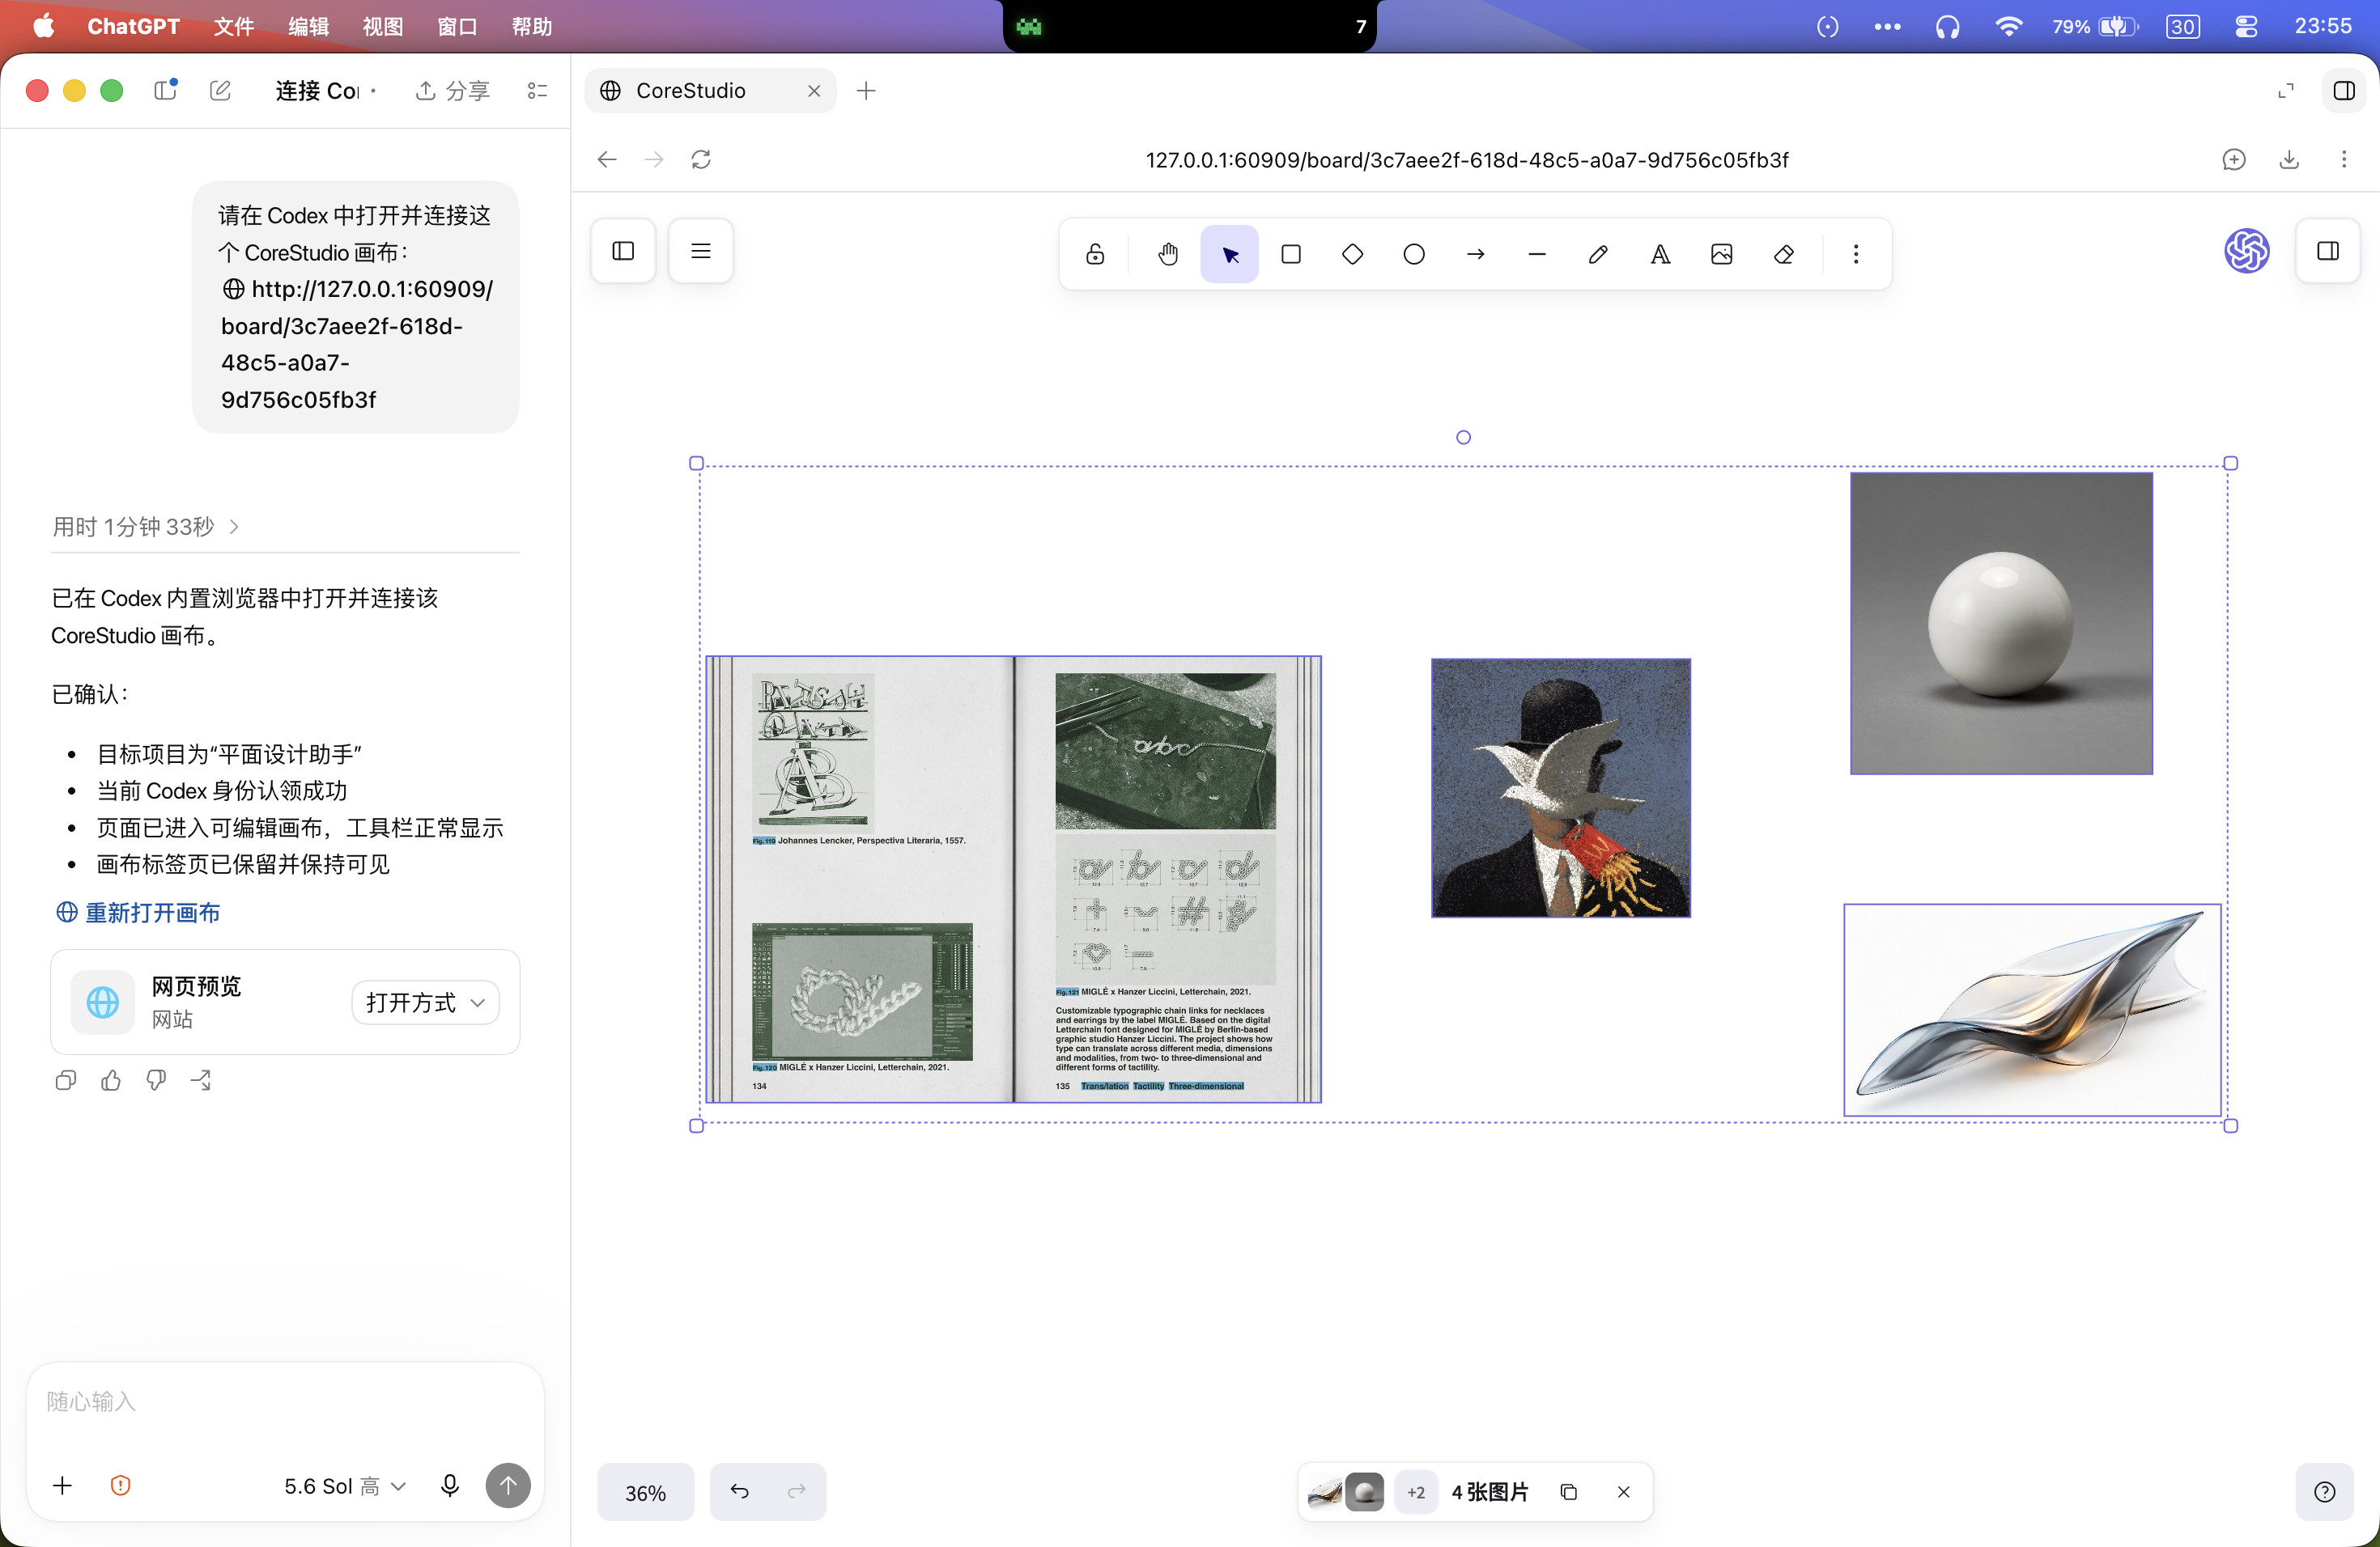The height and width of the screenshot is (1547, 2380).
Task: Select the Line tool
Action: [x=1537, y=255]
